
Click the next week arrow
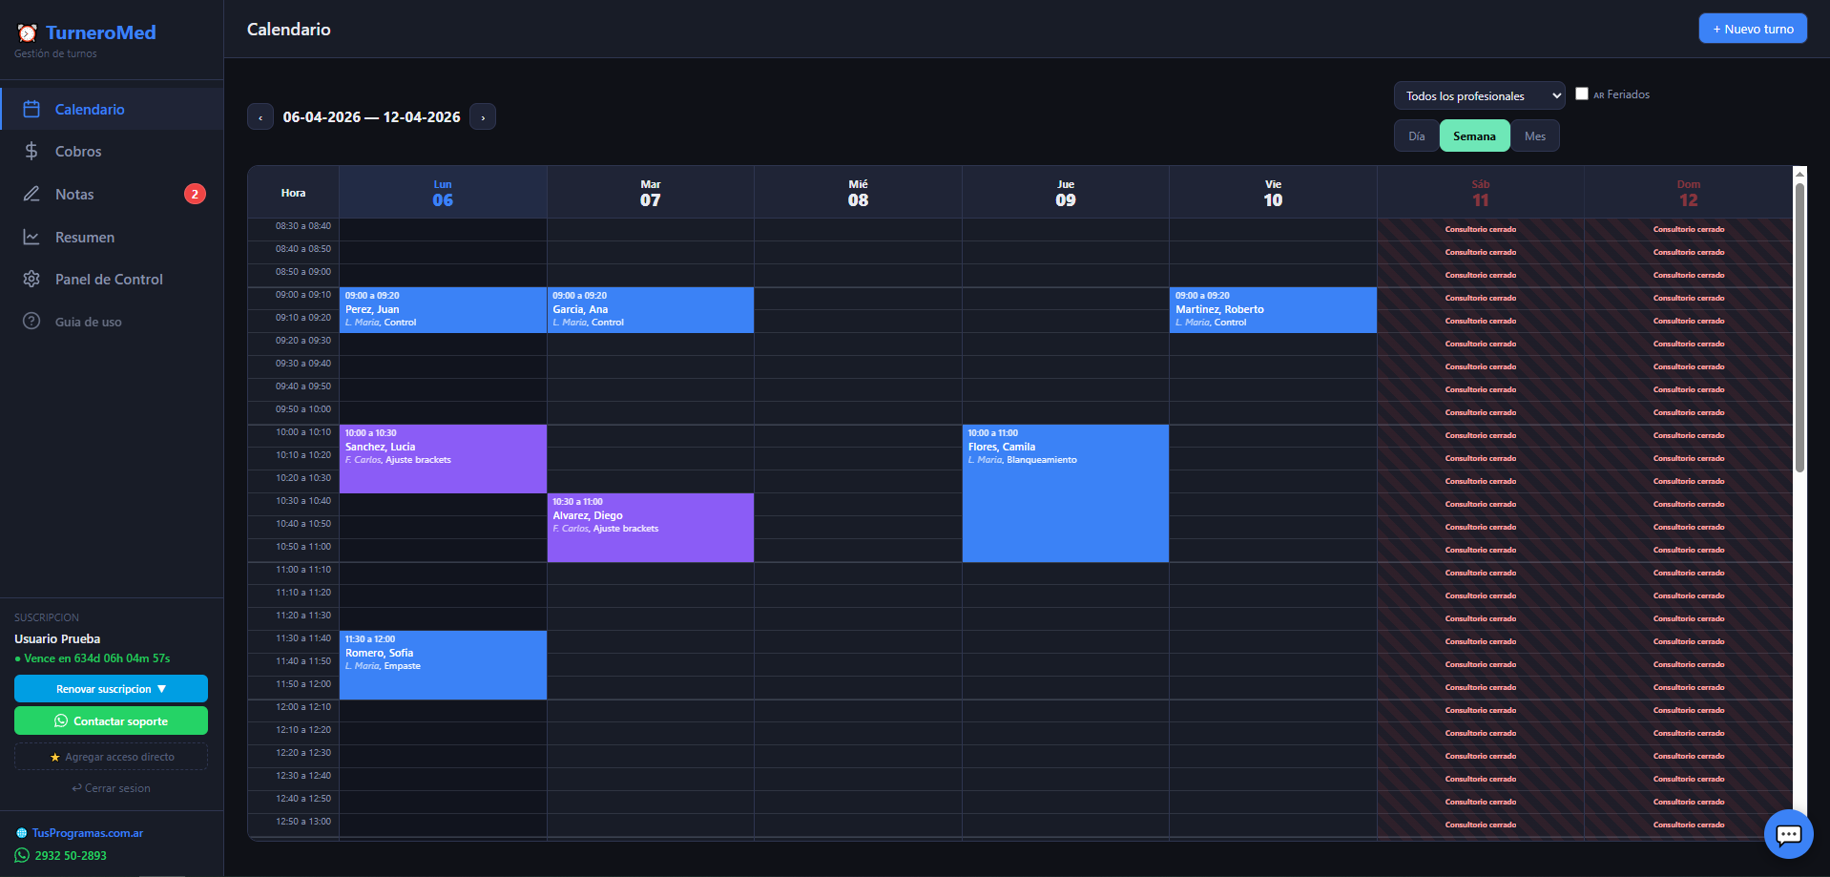pos(482,116)
